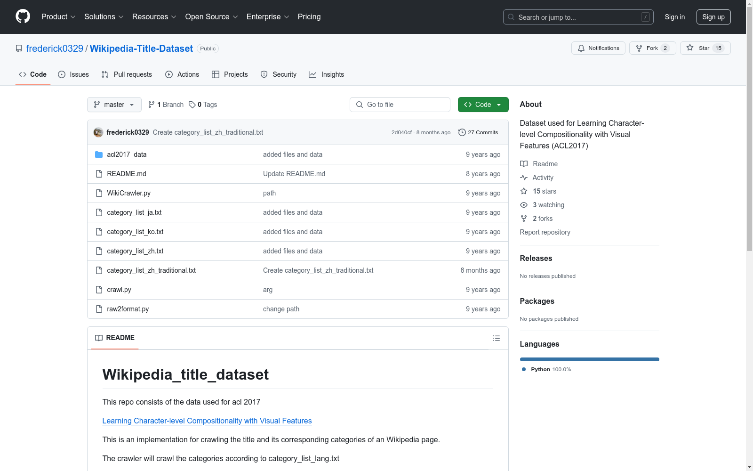Open the frederick0329 owner link
Image resolution: width=753 pixels, height=471 pixels.
click(55, 49)
